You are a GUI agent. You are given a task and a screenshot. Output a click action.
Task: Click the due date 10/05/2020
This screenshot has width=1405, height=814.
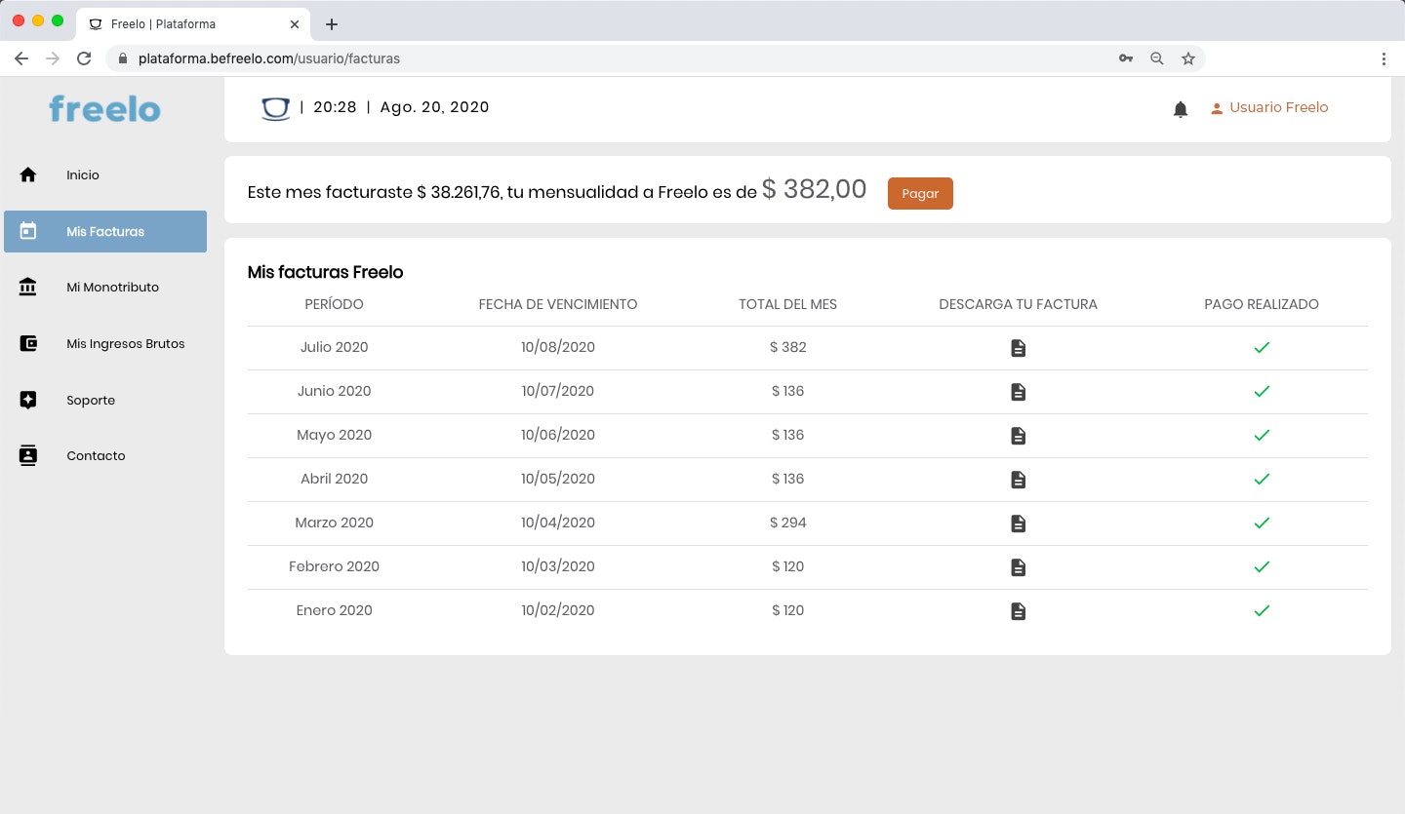tap(558, 479)
